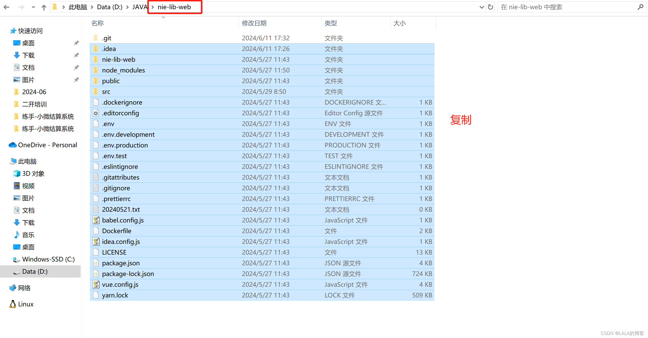648x338 pixels.
Task: Expand the address bar history dropdown
Action: [x=482, y=7]
